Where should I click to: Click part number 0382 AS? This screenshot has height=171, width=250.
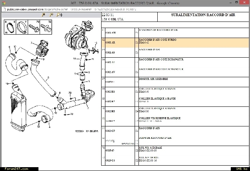pos(110,52)
